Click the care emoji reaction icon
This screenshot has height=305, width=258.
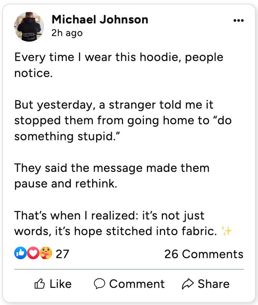click(45, 253)
